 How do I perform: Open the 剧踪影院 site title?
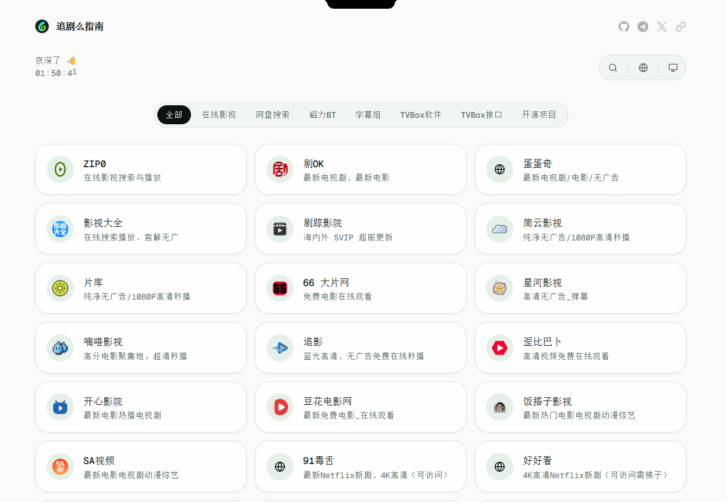pyautogui.click(x=323, y=223)
